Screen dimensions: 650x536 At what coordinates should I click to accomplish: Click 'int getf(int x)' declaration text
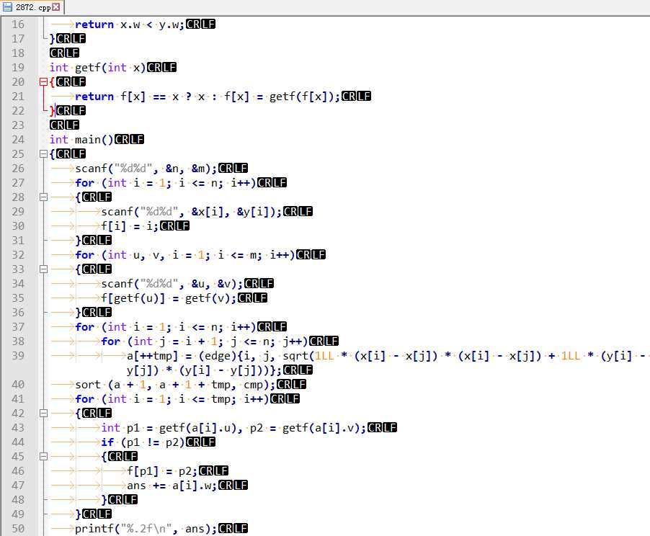coord(98,68)
